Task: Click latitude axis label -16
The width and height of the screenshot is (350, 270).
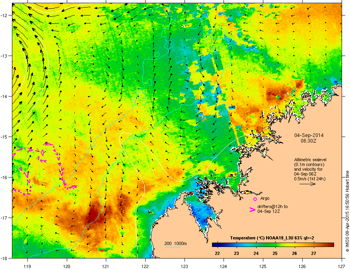Action: (x=5, y=177)
